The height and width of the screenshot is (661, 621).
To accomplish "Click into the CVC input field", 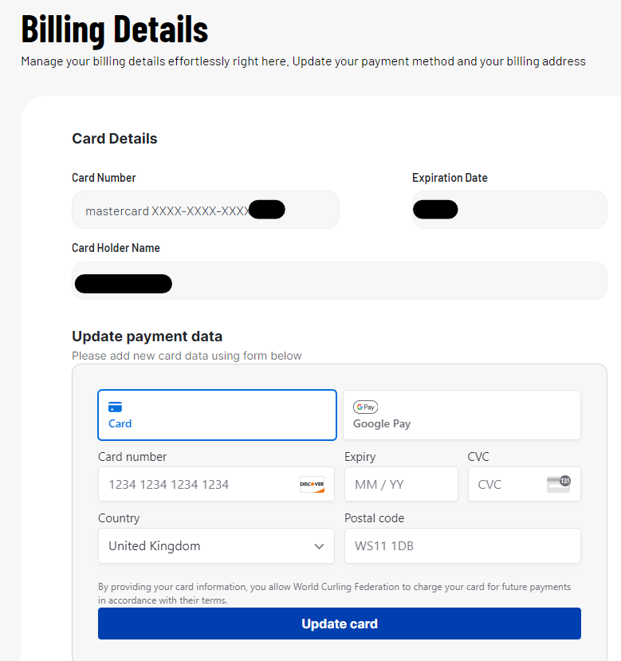I will pos(508,484).
